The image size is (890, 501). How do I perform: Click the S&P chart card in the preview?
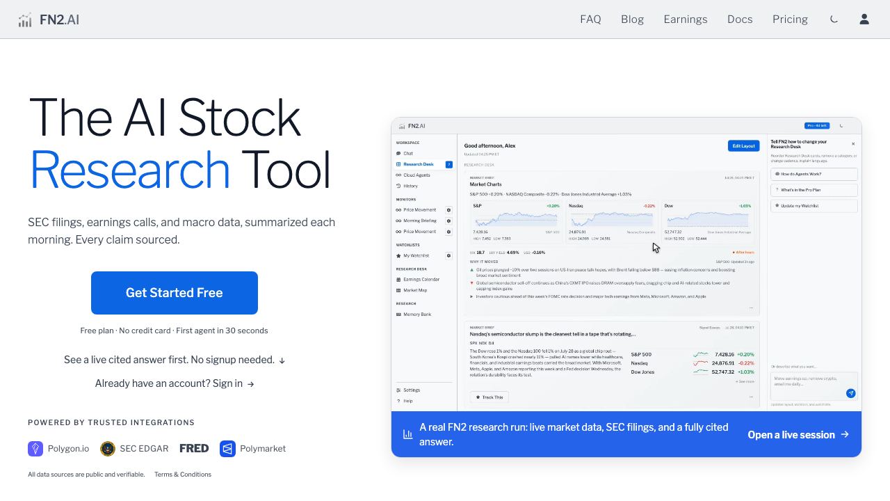(516, 222)
